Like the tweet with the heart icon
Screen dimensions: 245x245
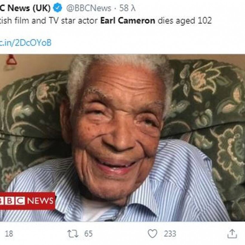[x=152, y=234]
